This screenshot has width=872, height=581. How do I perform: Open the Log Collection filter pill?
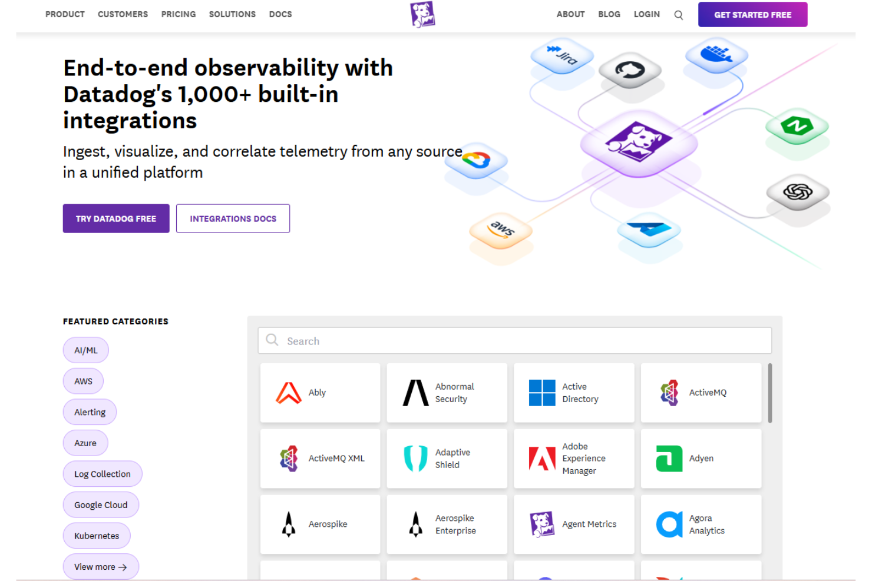coord(102,474)
